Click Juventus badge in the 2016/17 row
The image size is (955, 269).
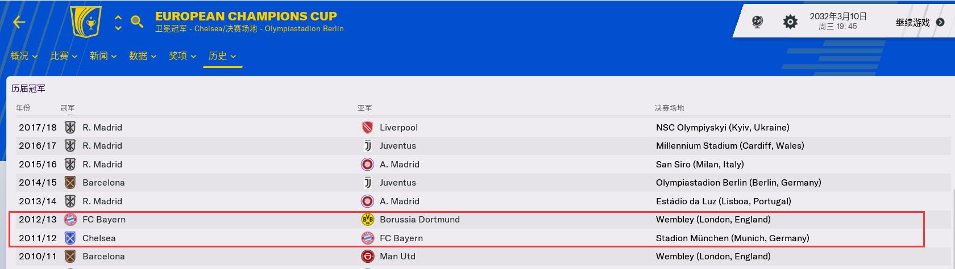(x=368, y=146)
